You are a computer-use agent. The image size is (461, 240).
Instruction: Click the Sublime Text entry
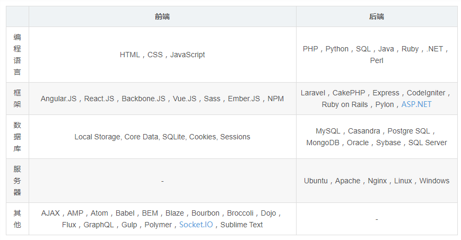(x=241, y=225)
